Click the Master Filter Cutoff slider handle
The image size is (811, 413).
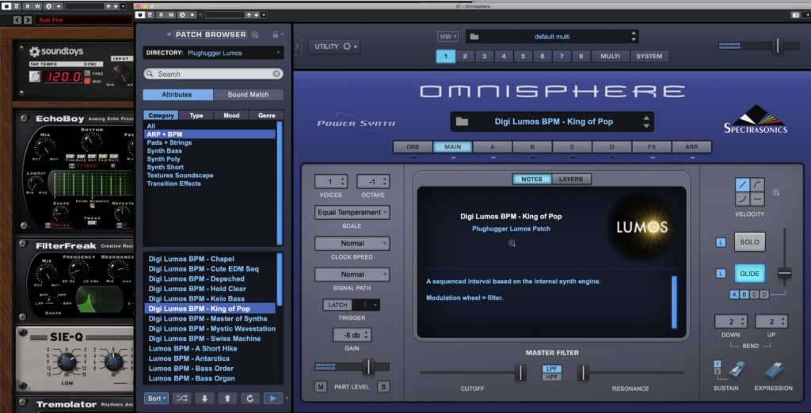(x=521, y=372)
